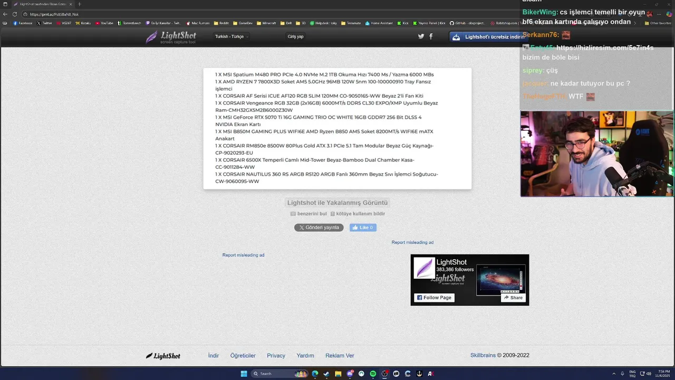Click the taskbar Search box
The image size is (675, 380).
coord(280,374)
